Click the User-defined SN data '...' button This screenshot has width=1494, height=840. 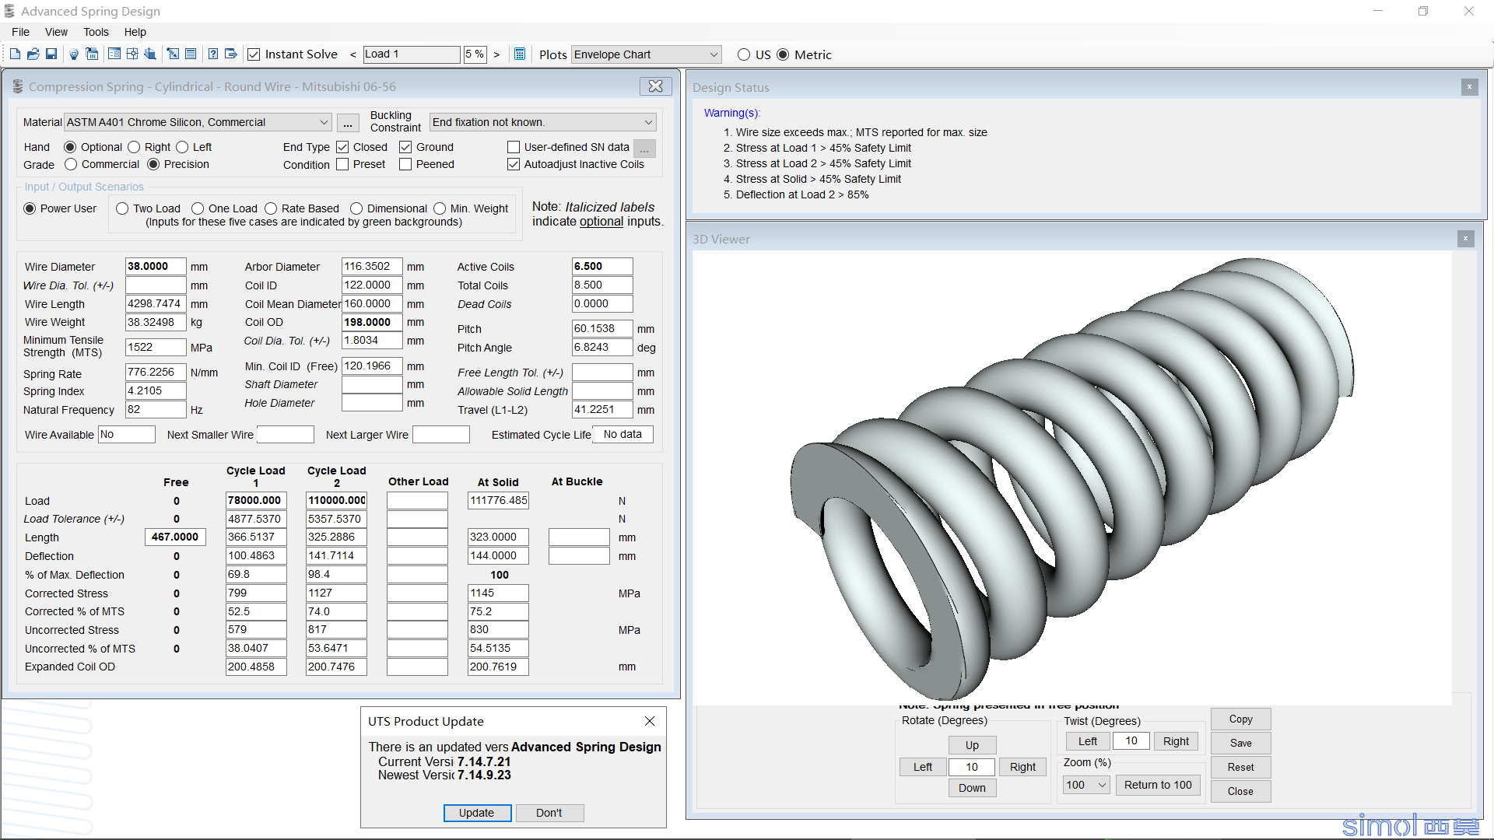pos(644,148)
